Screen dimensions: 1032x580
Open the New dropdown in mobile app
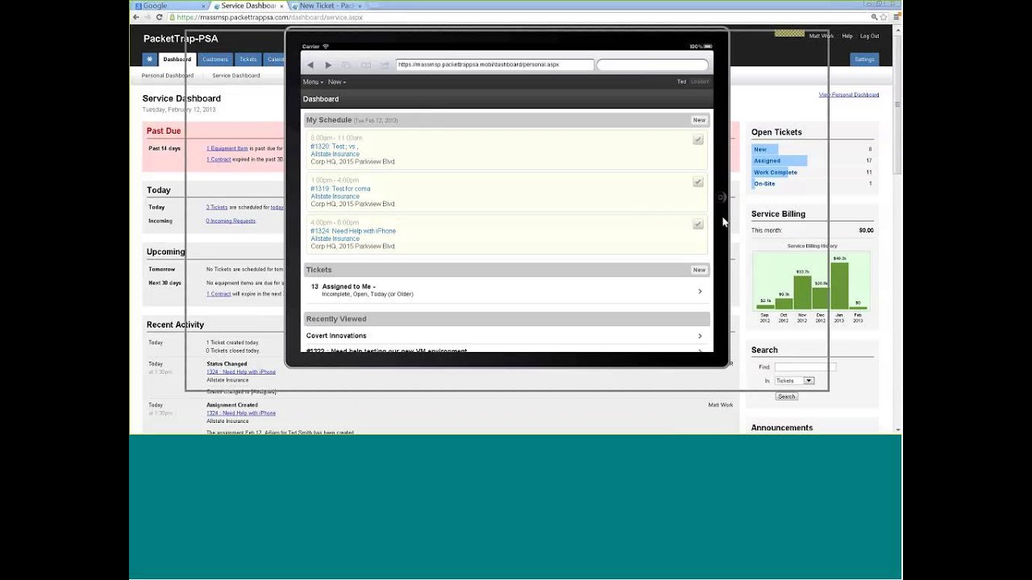pos(337,82)
